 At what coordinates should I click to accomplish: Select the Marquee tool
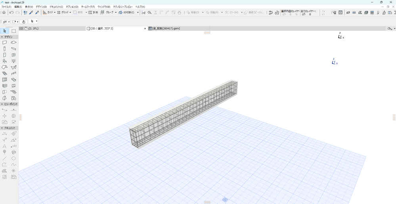click(x=13, y=31)
